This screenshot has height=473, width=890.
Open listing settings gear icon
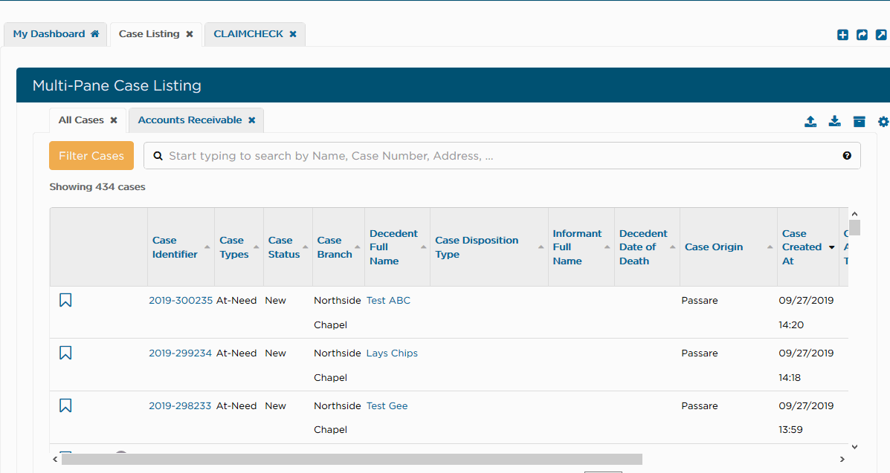coord(883,122)
